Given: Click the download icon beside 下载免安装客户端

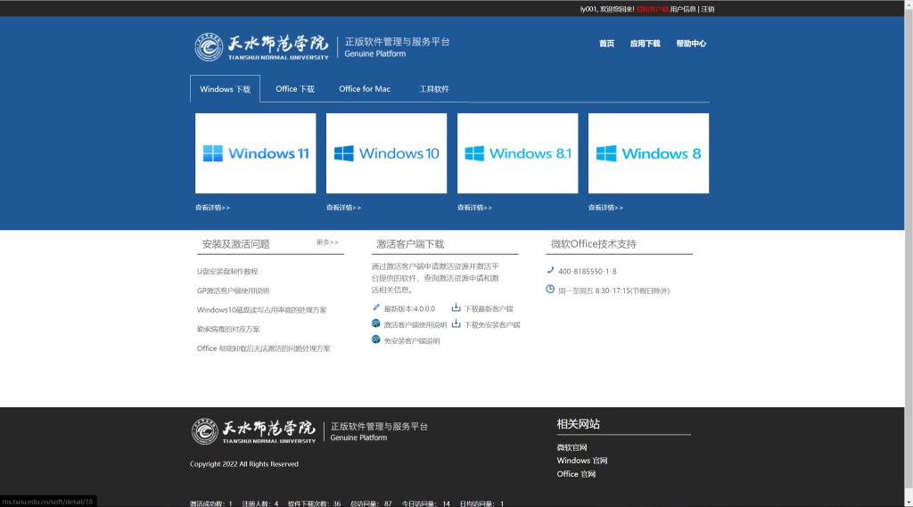Looking at the screenshot, I should (456, 323).
